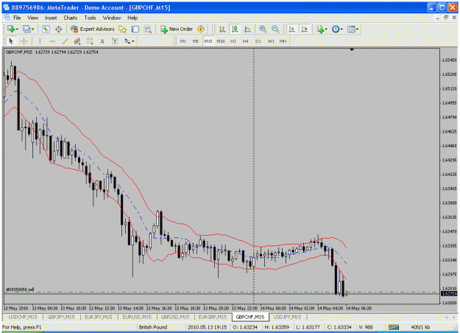Toggle chart Auto Scroll
Screen dimensions: 460x333
(x=291, y=29)
